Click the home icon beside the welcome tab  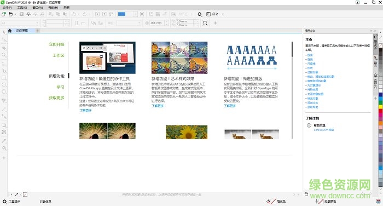pos(10,31)
